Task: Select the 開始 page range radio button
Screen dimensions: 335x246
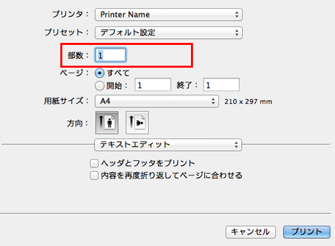Action: pyautogui.click(x=99, y=86)
